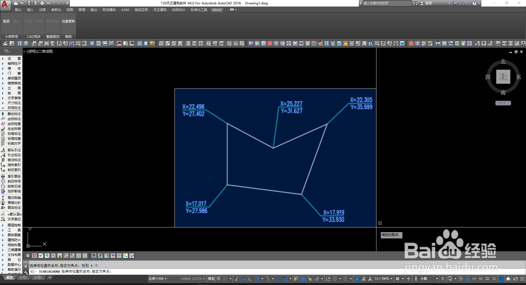Expand the 文件布图 menu group
This screenshot has width=526, height=285.
click(x=11, y=255)
